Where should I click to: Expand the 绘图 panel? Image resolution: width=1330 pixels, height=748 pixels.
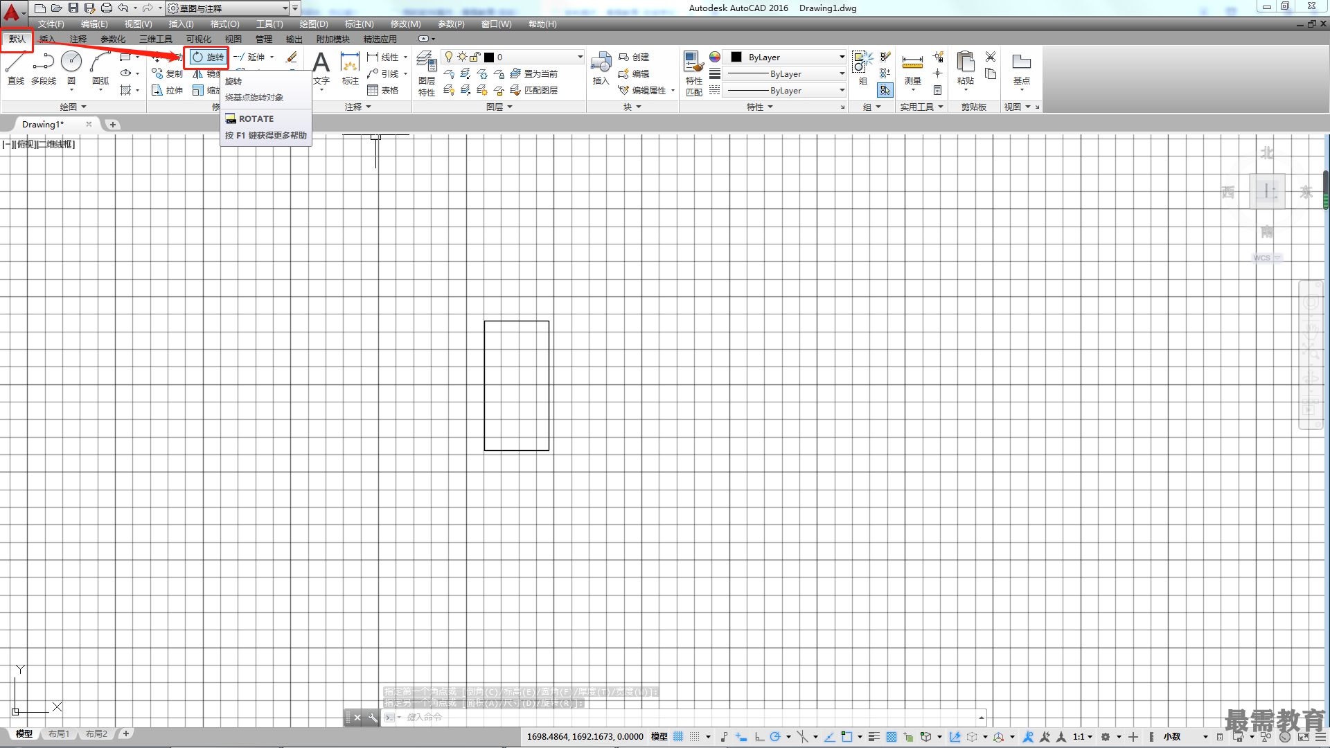click(73, 107)
